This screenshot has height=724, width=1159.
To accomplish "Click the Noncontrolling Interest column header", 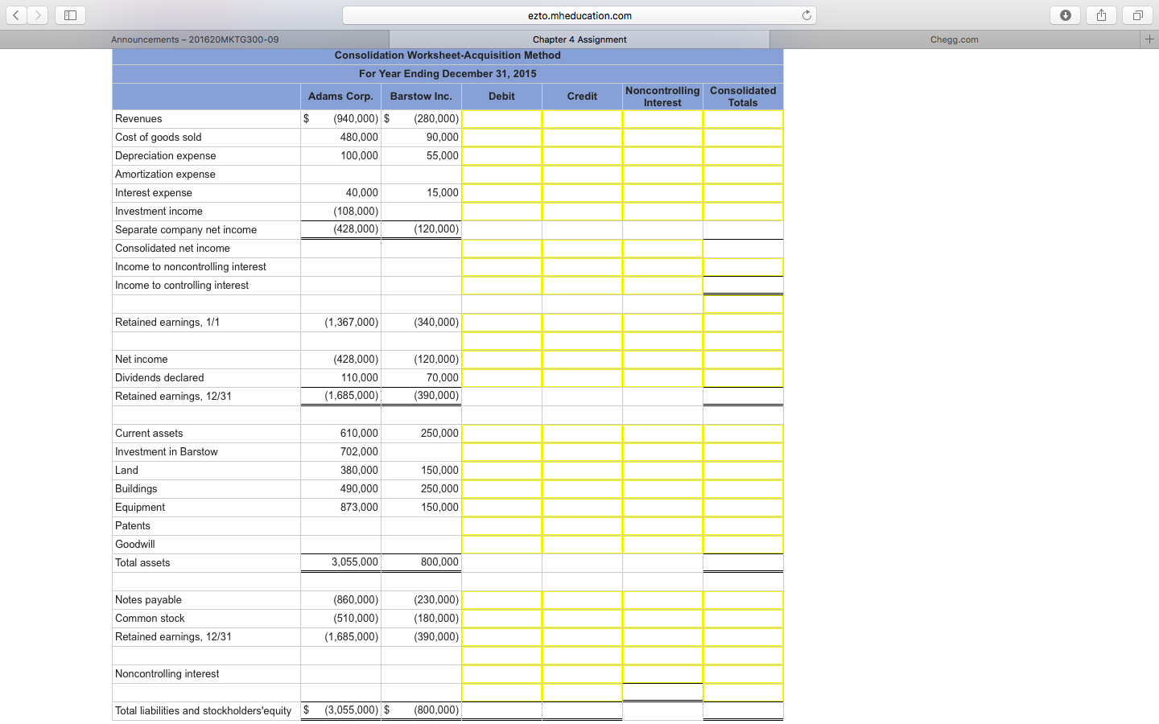I will click(662, 97).
